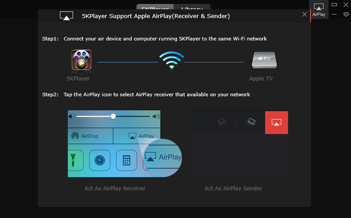The image size is (351, 218).
Task: Click the loud volume speaker icon
Action: (156, 116)
